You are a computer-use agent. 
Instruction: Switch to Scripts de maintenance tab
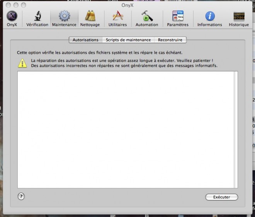[128, 40]
